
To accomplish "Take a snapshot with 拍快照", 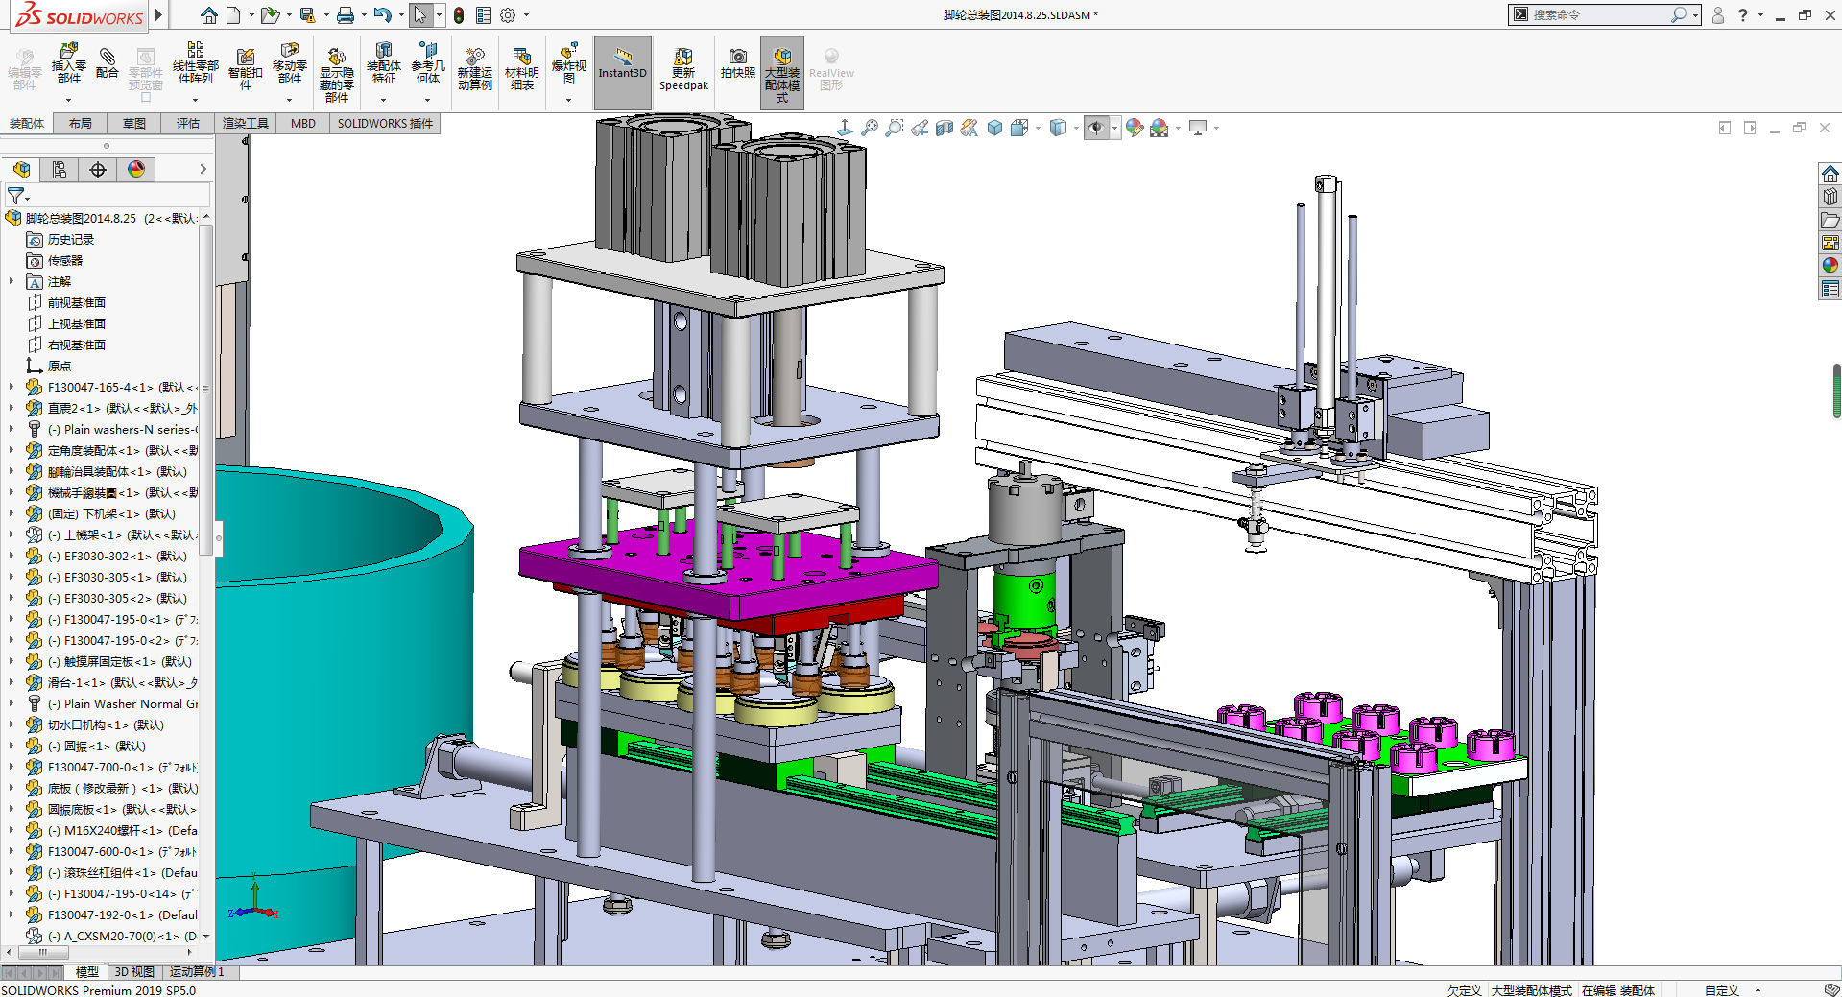I will pyautogui.click(x=737, y=63).
